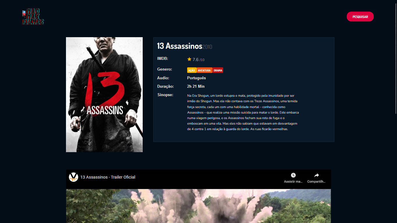Click the PESQUISAR button
The image size is (397, 223).
[x=360, y=17]
